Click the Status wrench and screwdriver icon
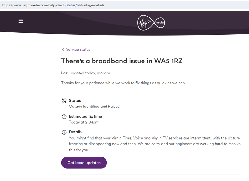The image size is (249, 181). (x=64, y=101)
